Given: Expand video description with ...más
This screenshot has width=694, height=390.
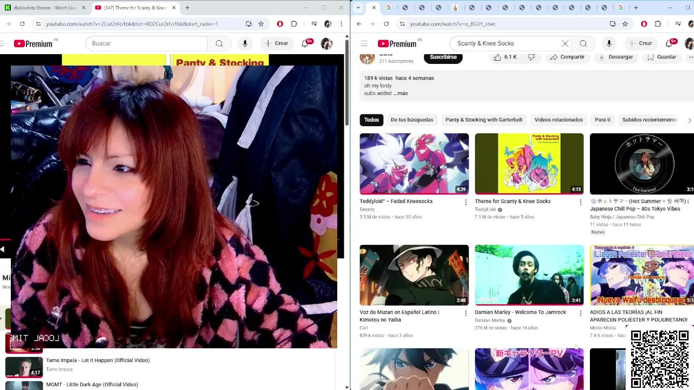Looking at the screenshot, I should pos(401,93).
